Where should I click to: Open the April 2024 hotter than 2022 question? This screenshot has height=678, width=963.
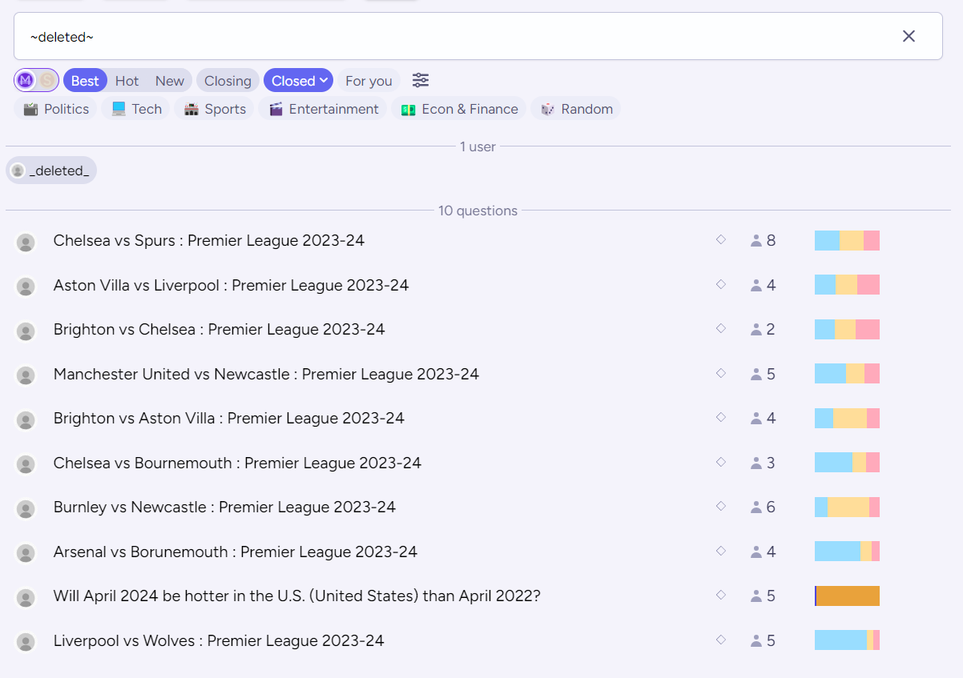[297, 596]
